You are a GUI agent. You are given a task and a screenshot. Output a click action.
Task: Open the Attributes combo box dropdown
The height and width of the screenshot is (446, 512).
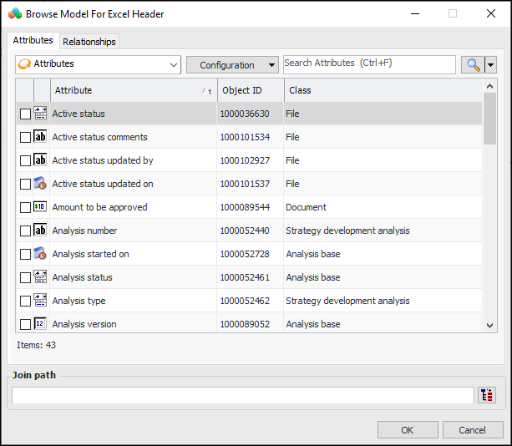coord(173,64)
